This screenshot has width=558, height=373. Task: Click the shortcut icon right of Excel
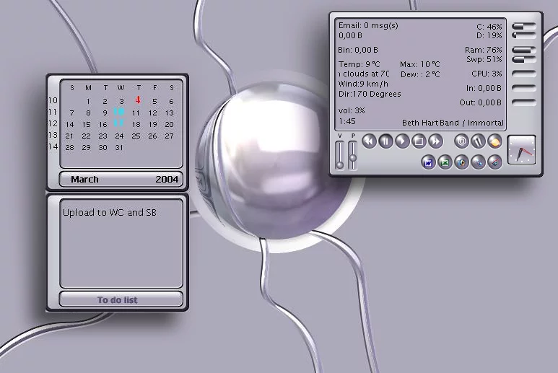point(461,162)
